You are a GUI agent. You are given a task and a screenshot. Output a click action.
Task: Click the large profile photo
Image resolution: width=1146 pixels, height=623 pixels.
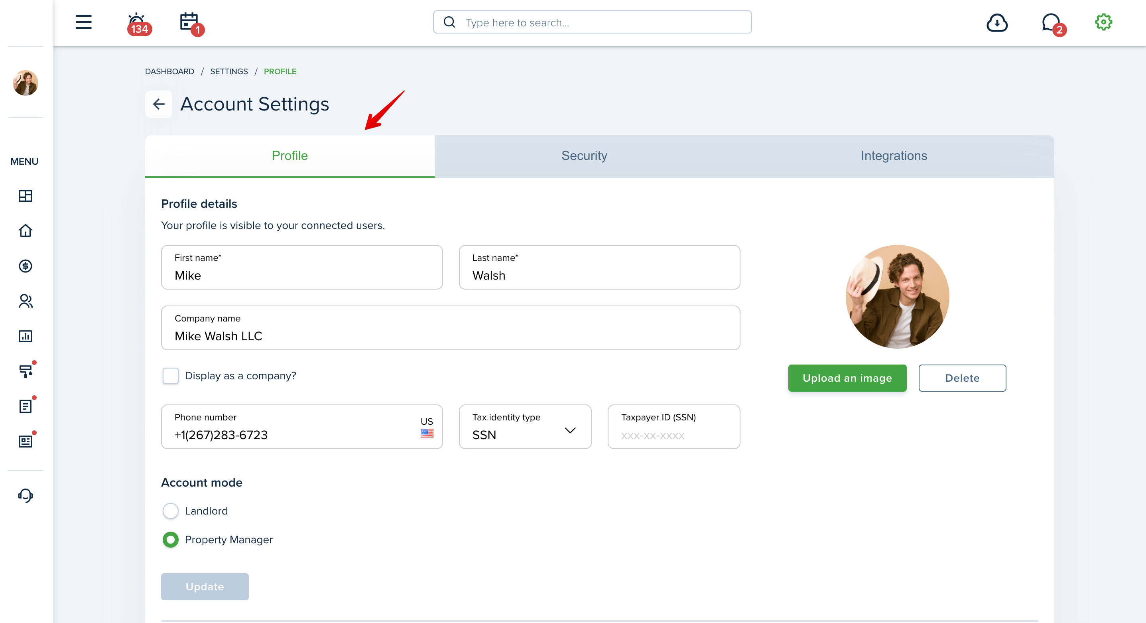click(x=897, y=297)
